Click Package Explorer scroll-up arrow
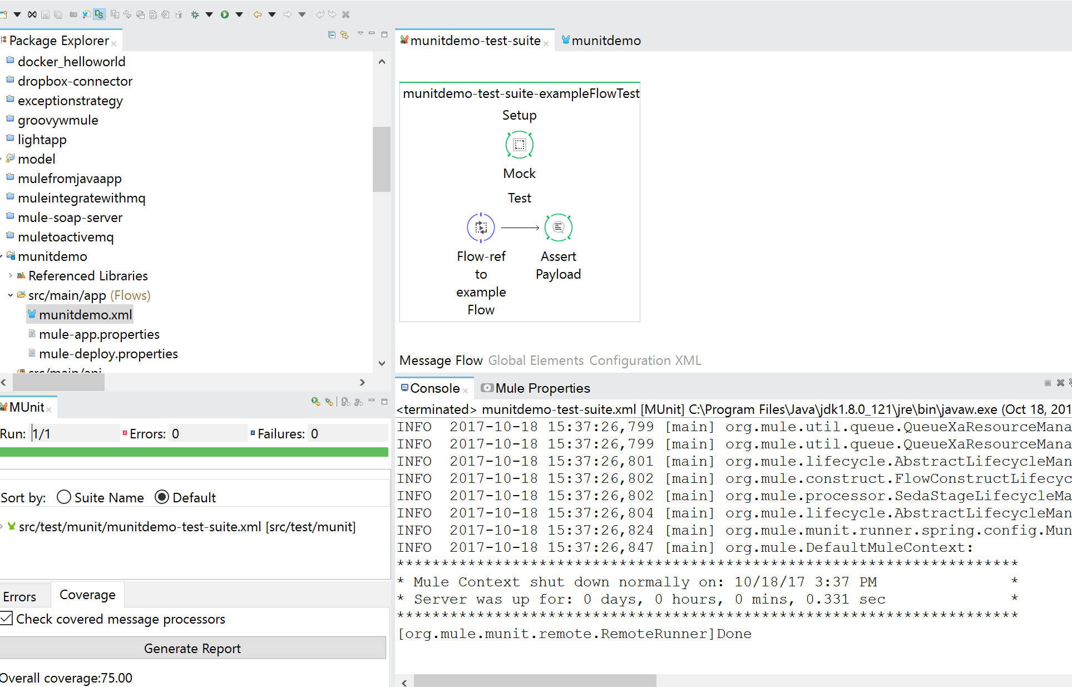1072x687 pixels. pos(382,61)
